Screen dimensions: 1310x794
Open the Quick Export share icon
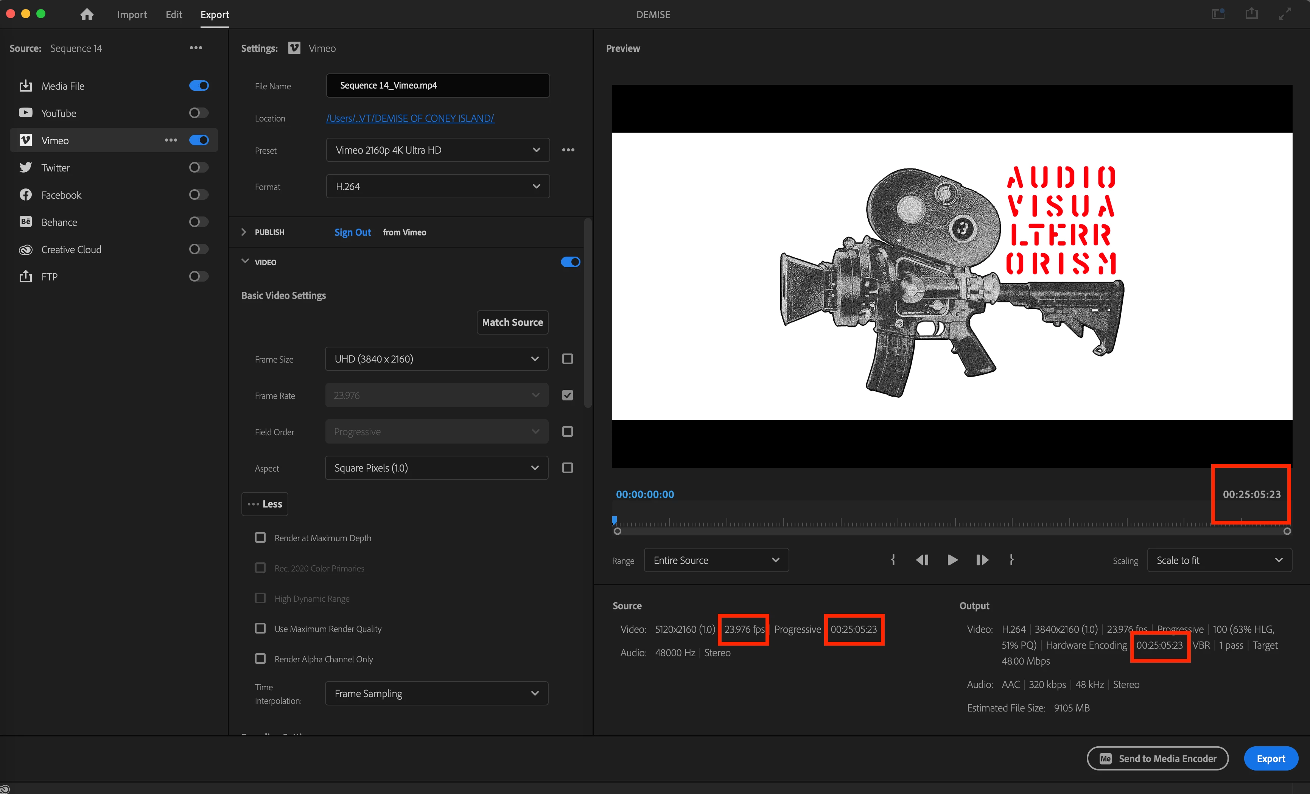pyautogui.click(x=1251, y=14)
